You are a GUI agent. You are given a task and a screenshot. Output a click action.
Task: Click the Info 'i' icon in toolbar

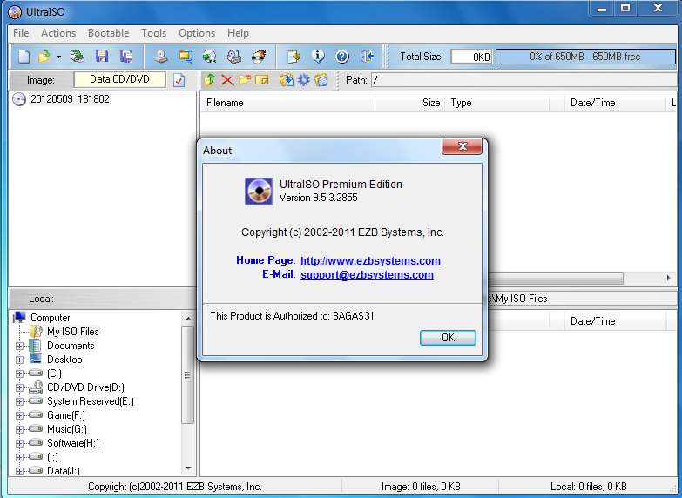tap(319, 57)
